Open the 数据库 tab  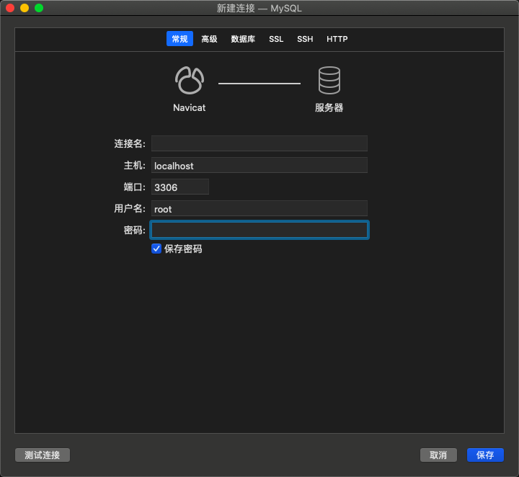[x=243, y=39]
